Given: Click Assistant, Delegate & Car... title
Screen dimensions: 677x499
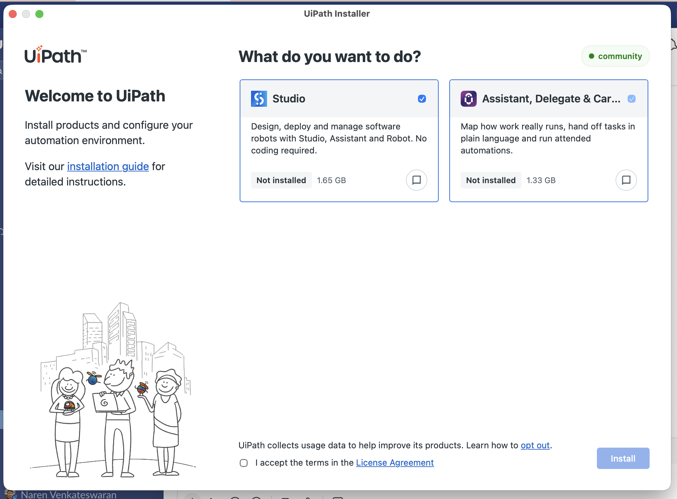Looking at the screenshot, I should [551, 99].
